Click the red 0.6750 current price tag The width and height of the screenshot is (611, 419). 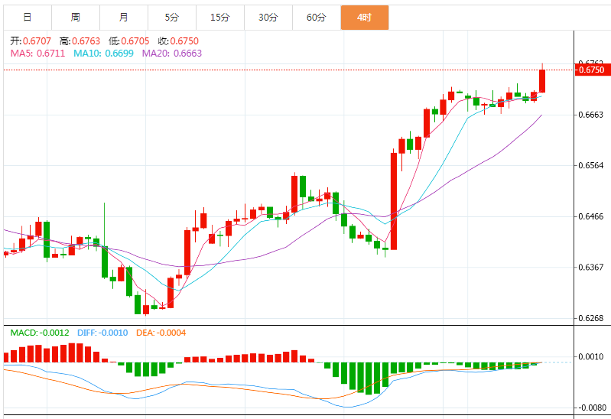coord(592,70)
